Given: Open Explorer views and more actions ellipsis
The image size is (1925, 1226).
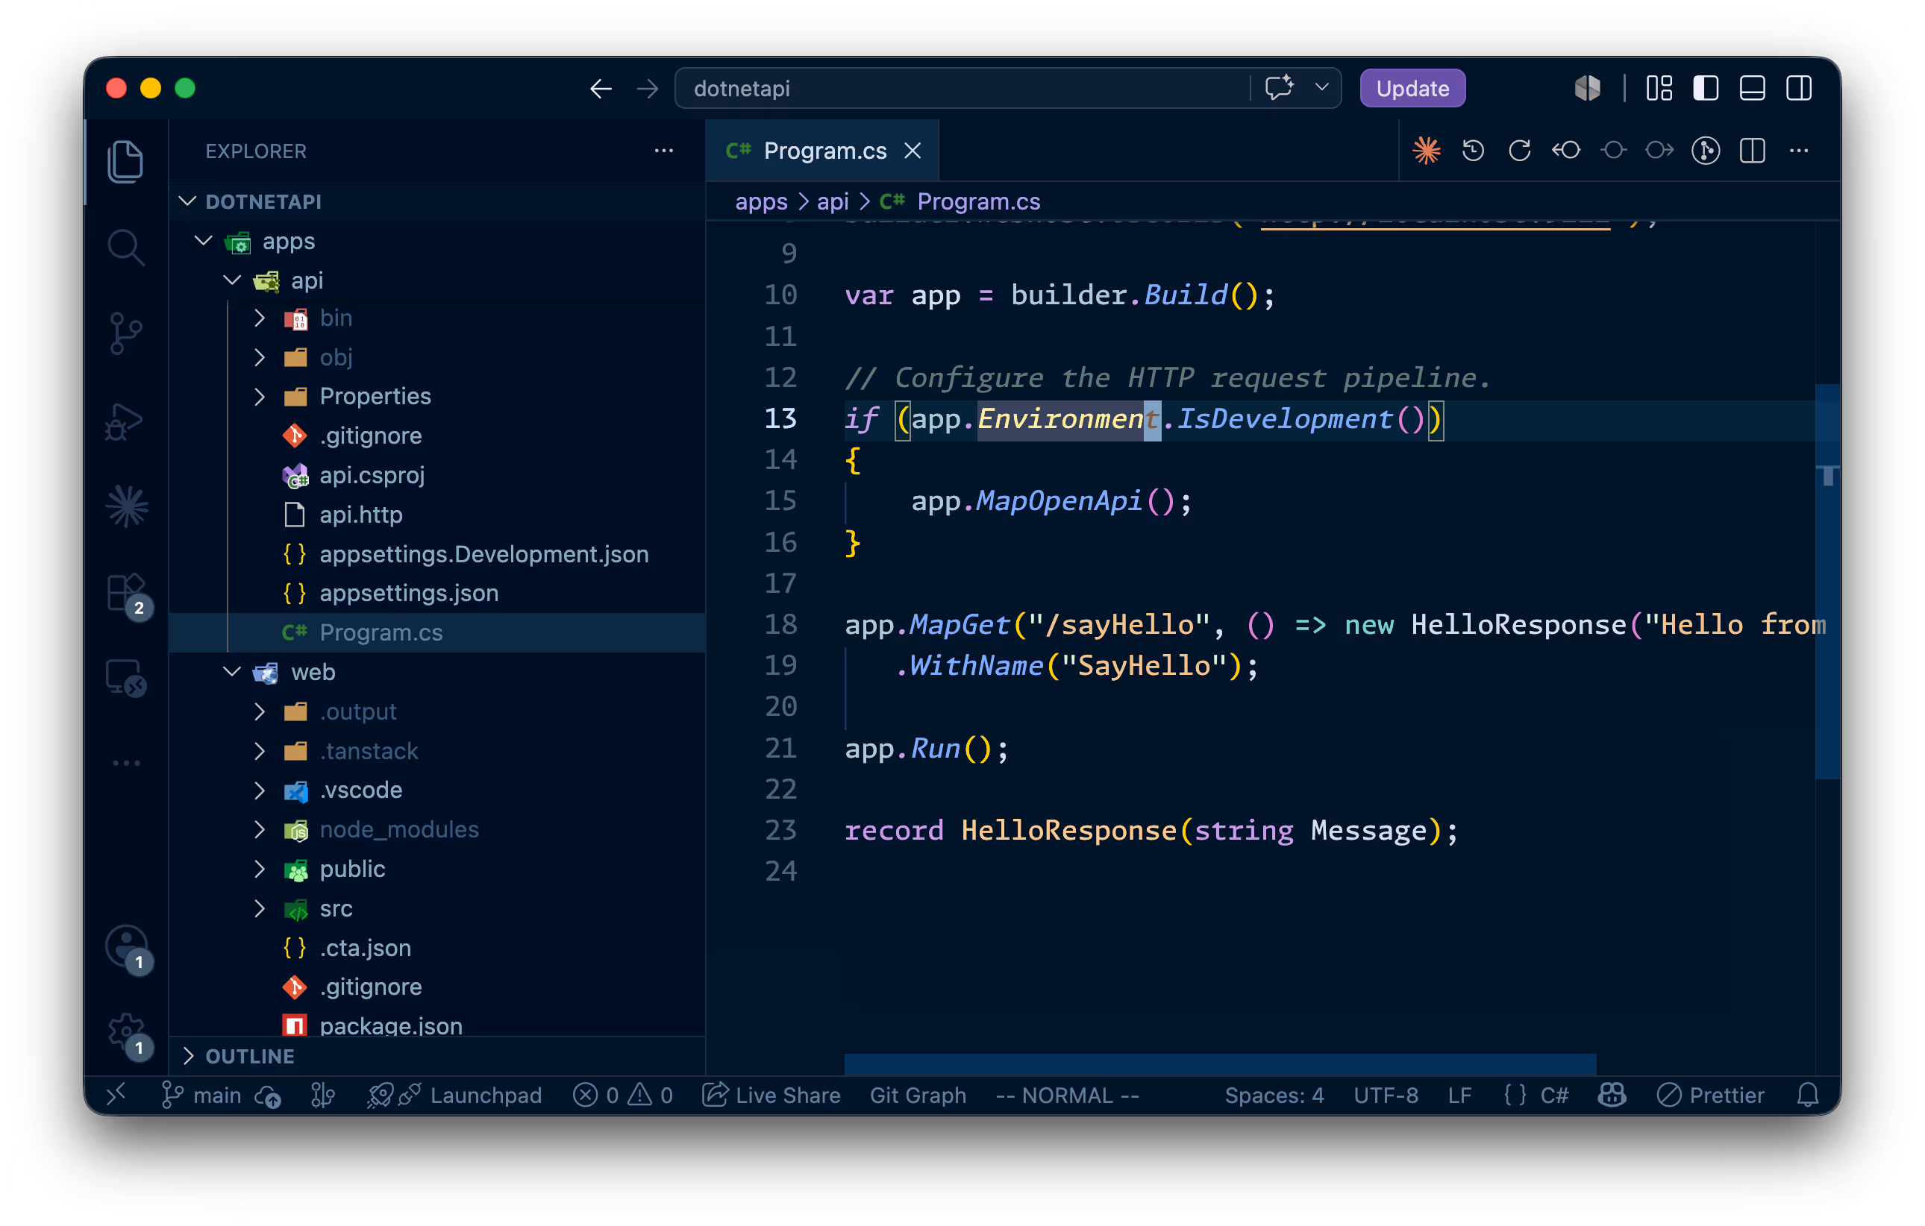Looking at the screenshot, I should (x=663, y=150).
